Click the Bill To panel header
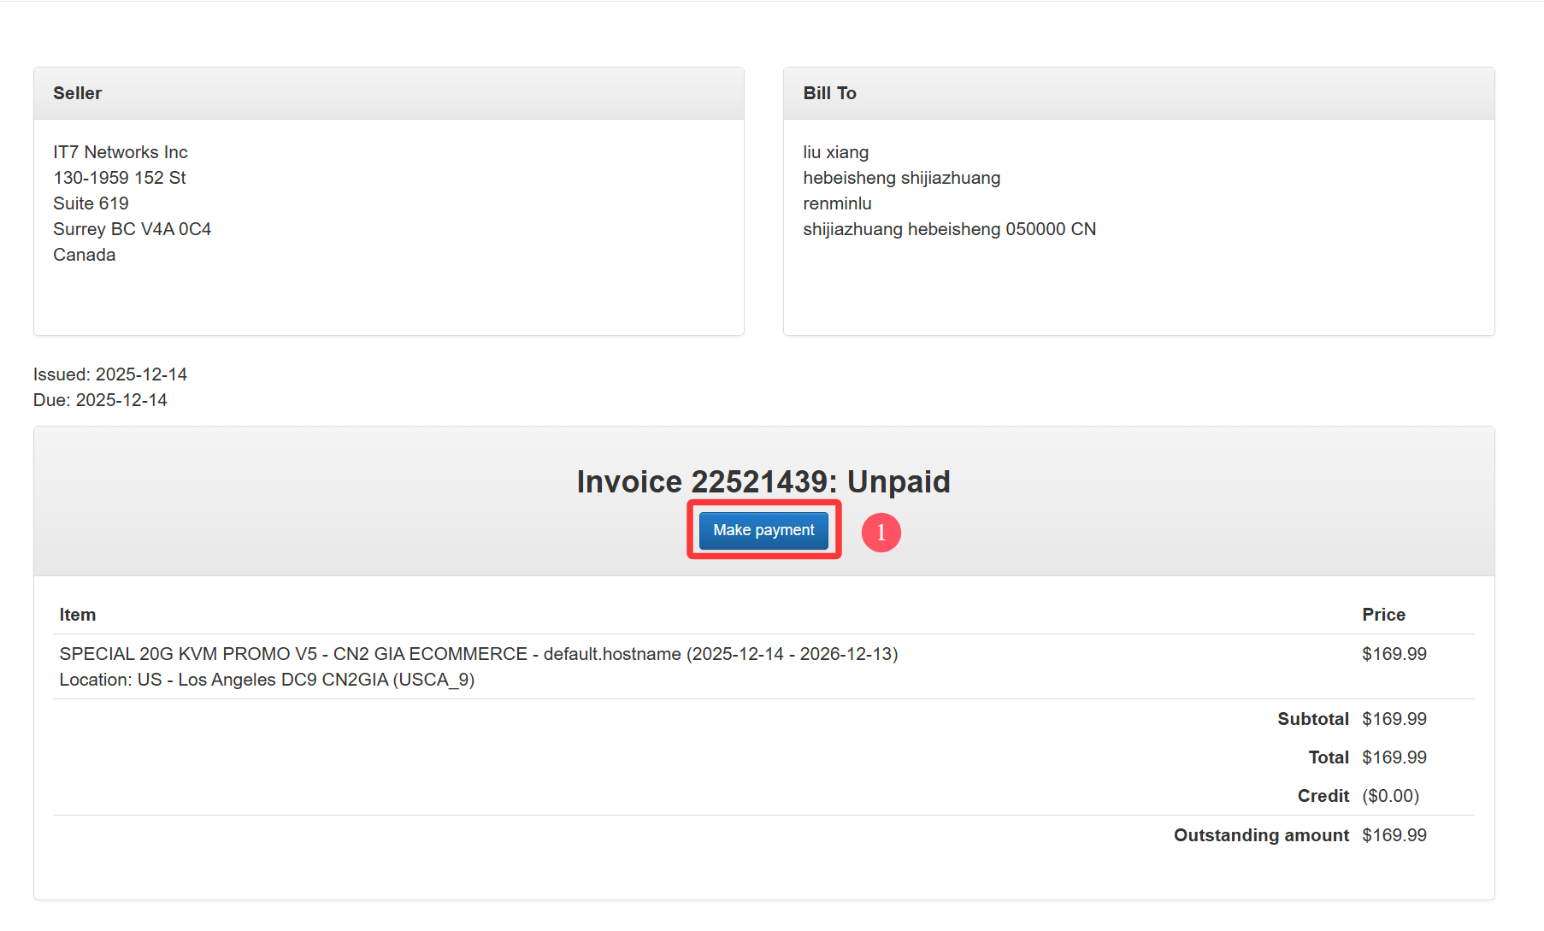Screen dimensions: 1544x931 (x=829, y=93)
